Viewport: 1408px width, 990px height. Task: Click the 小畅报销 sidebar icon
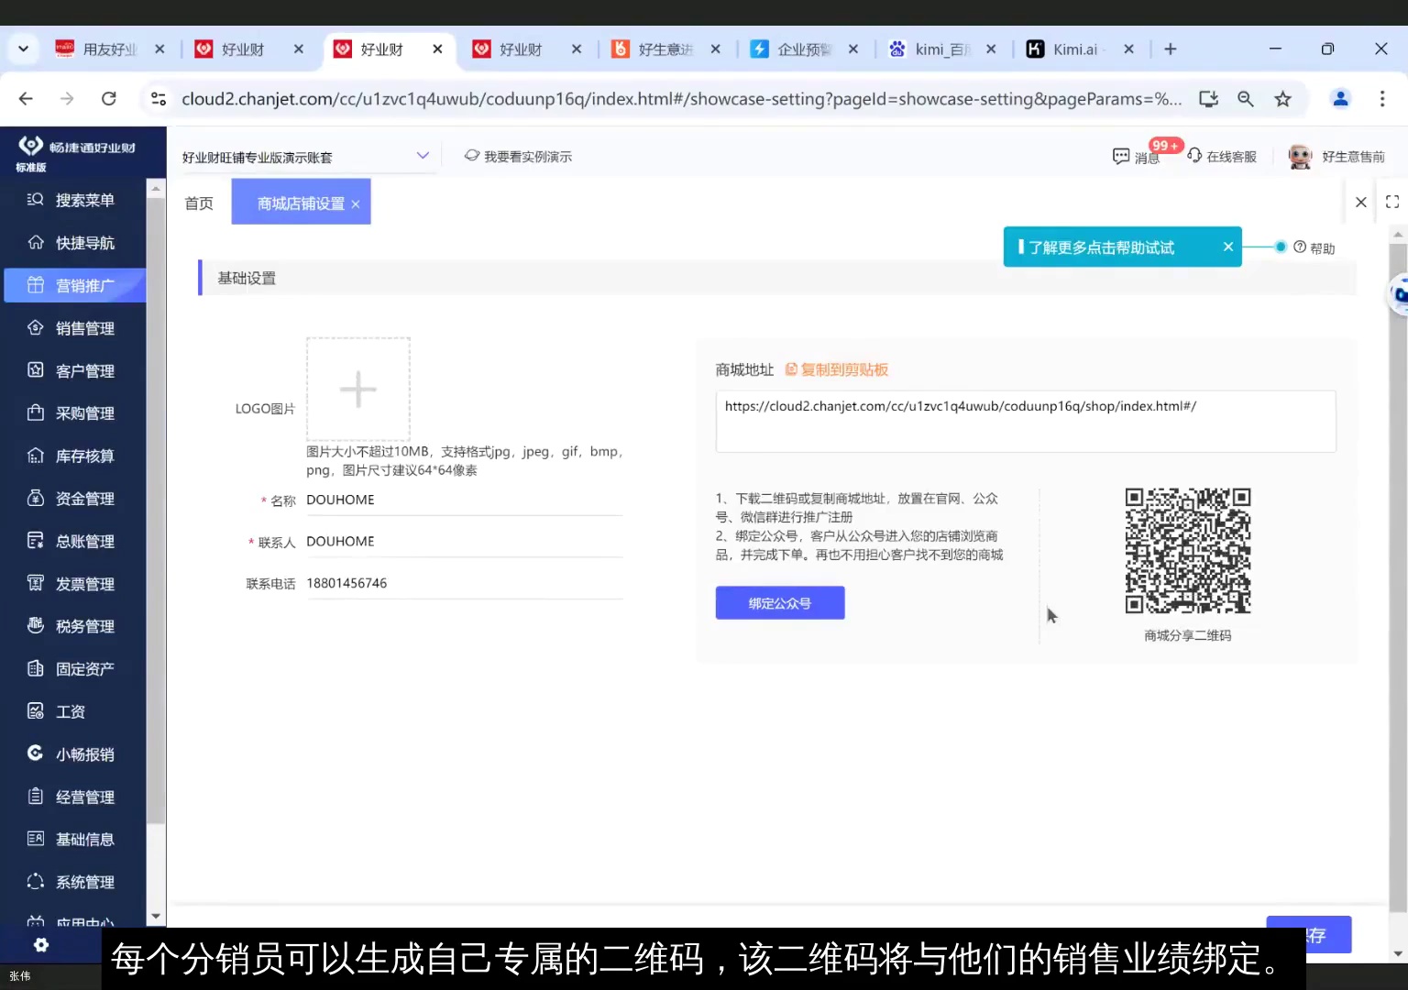tap(82, 753)
